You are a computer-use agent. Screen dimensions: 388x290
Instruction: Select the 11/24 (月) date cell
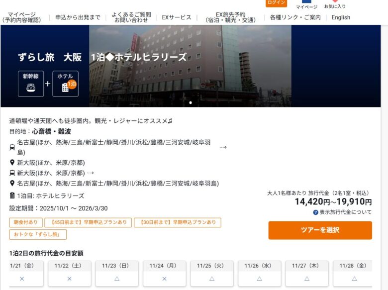(164, 273)
